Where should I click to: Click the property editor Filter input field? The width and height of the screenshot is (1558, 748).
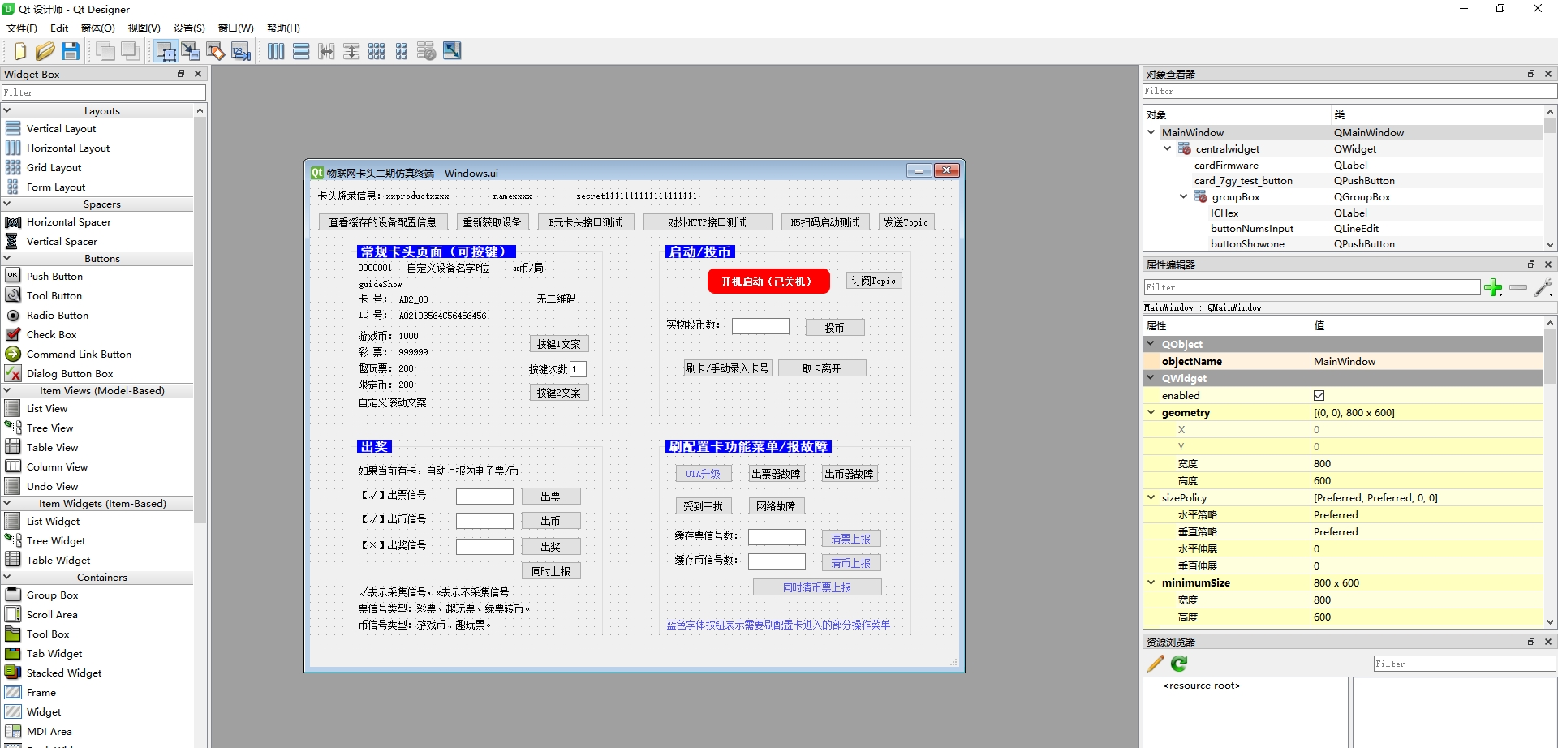[x=1311, y=287]
